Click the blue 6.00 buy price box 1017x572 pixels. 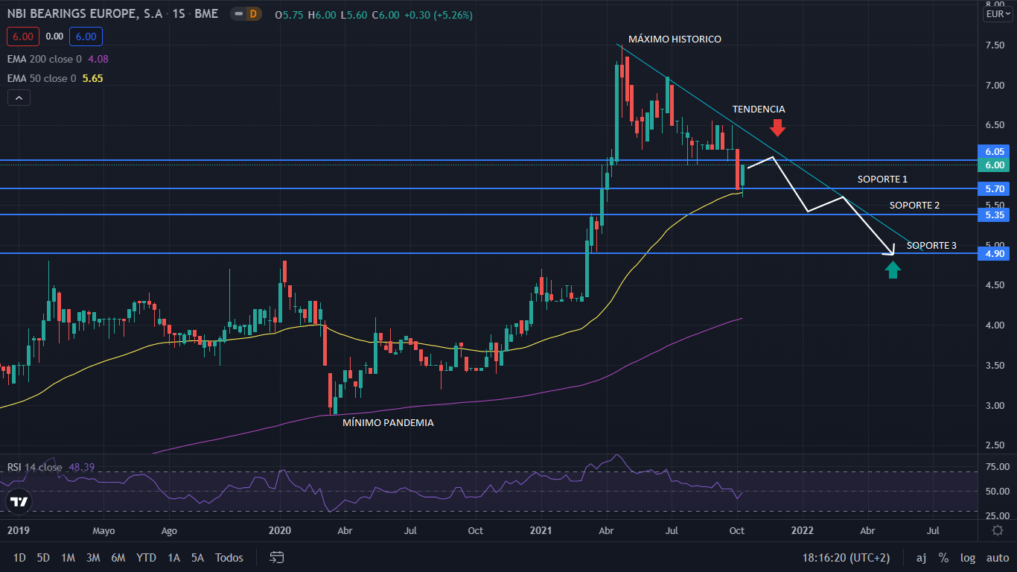click(86, 36)
